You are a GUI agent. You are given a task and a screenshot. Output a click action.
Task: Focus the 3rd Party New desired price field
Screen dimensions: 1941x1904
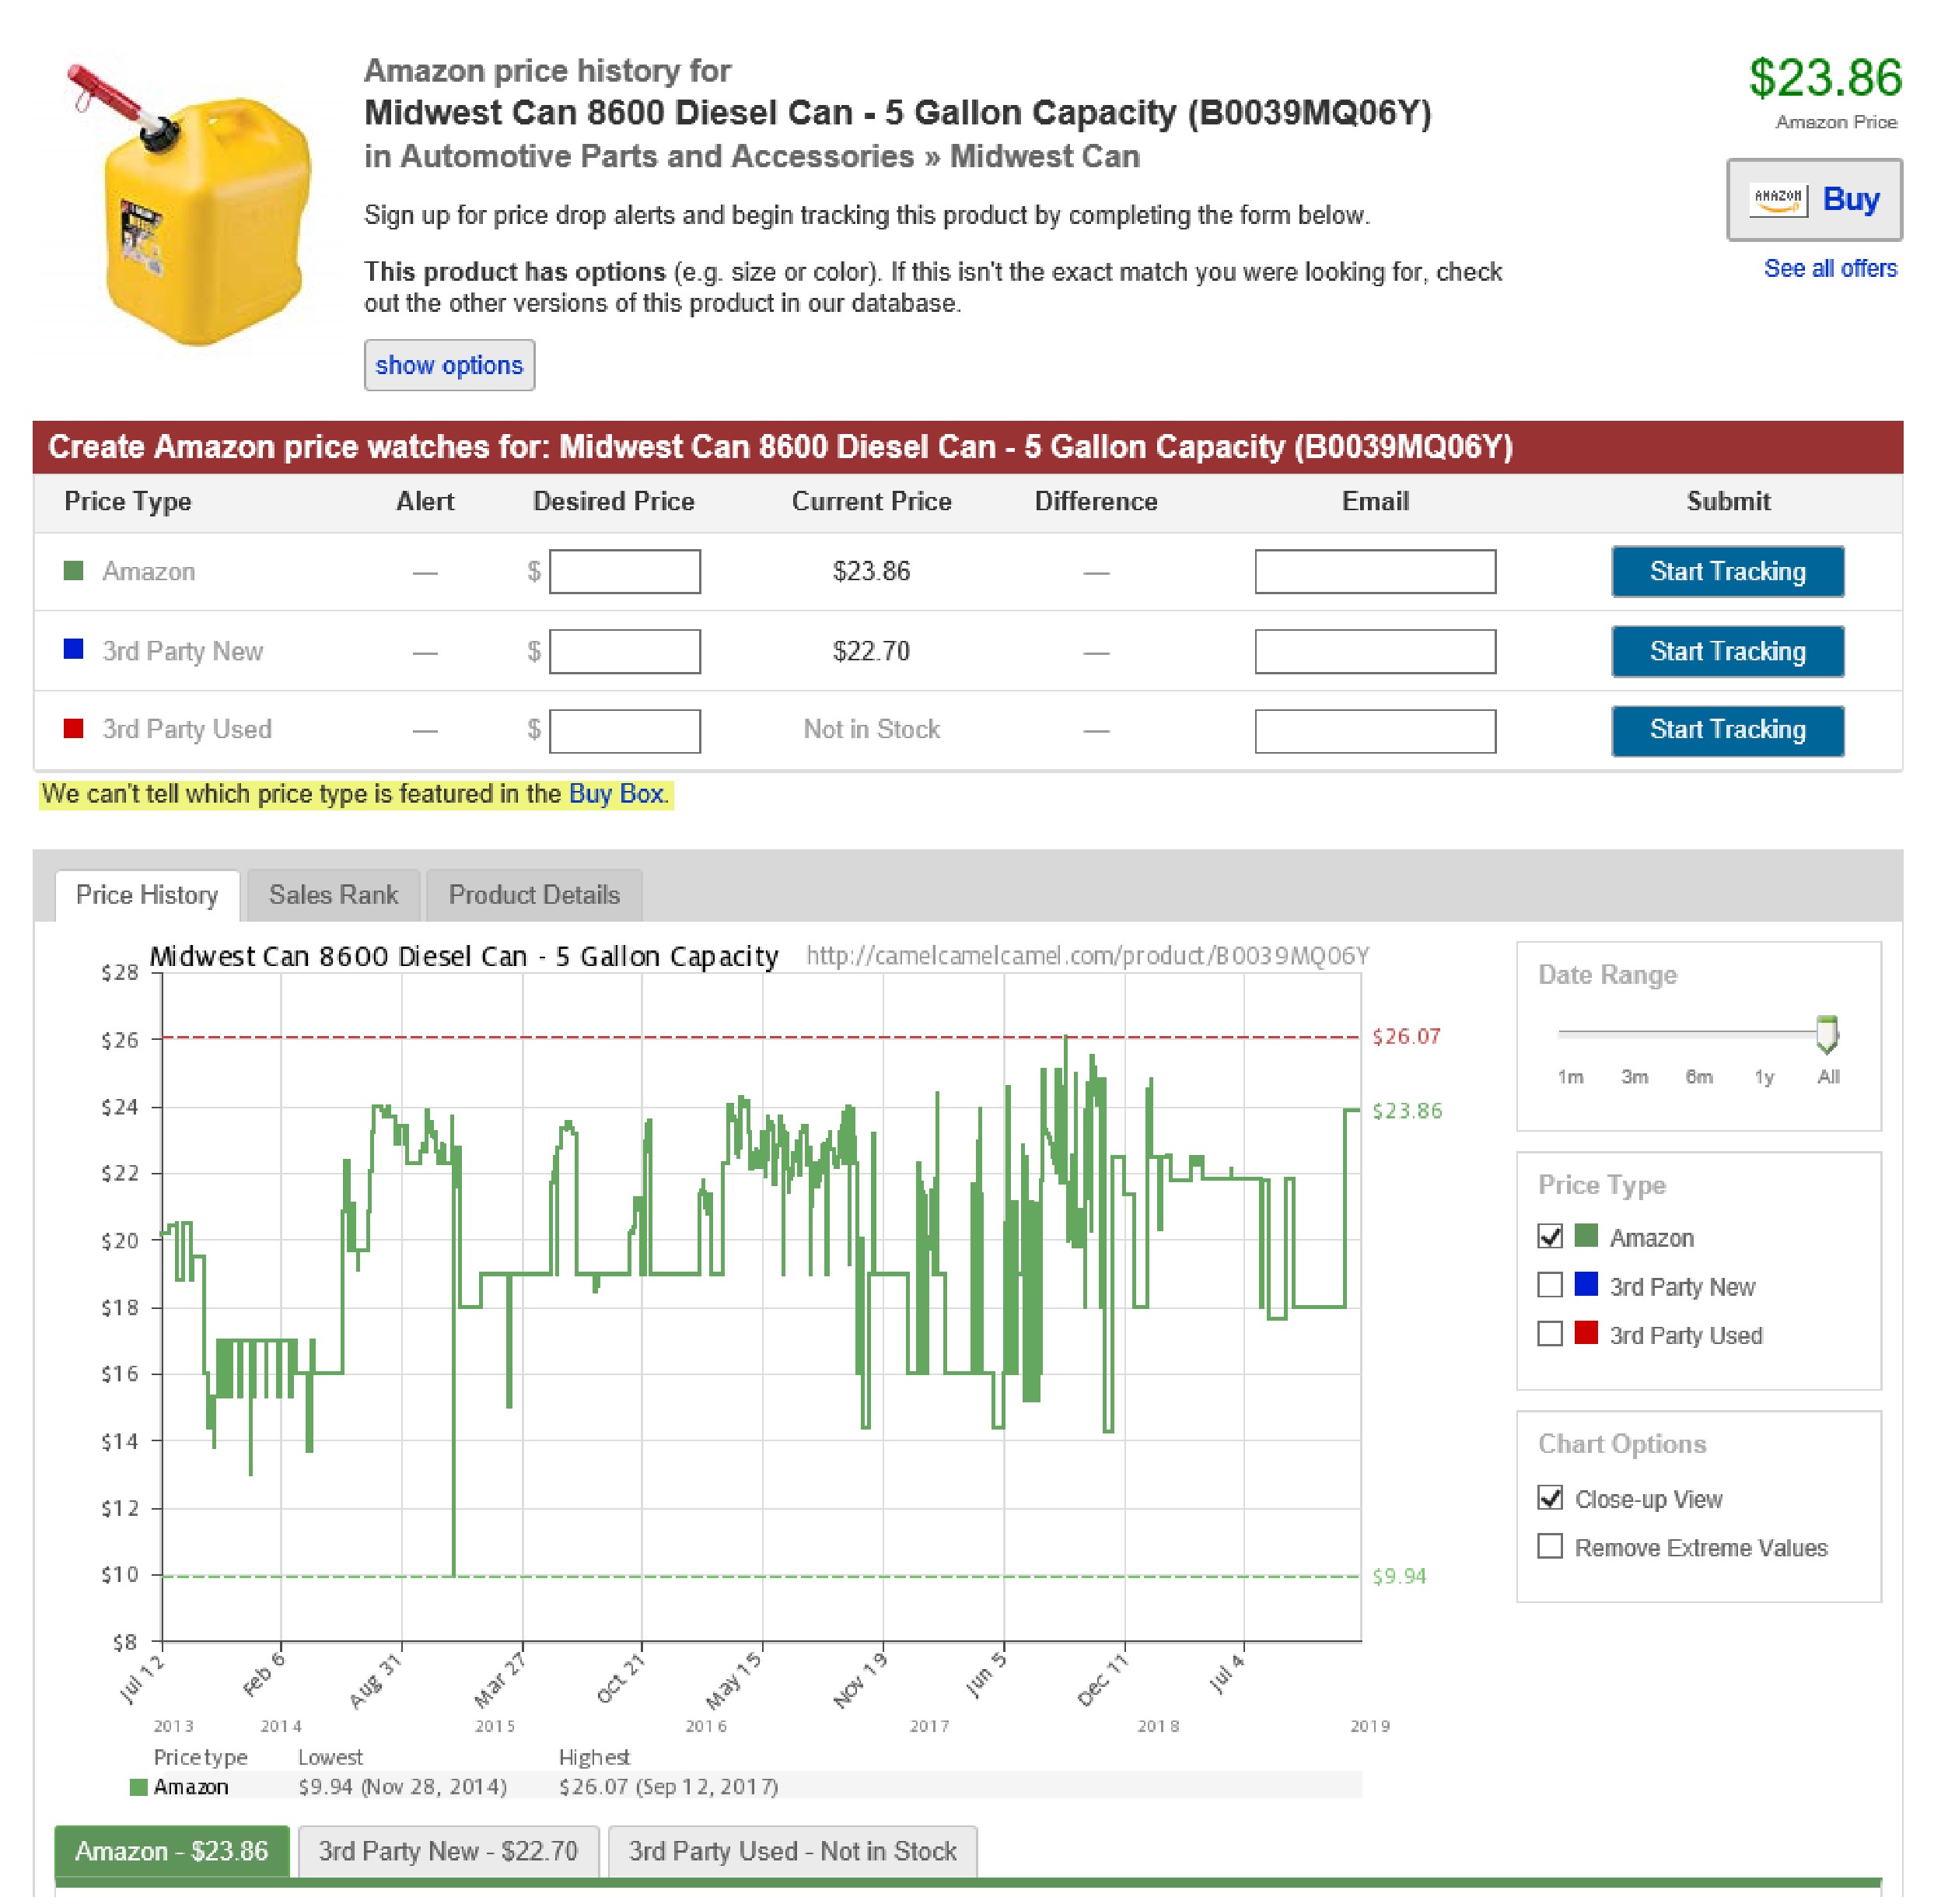625,651
